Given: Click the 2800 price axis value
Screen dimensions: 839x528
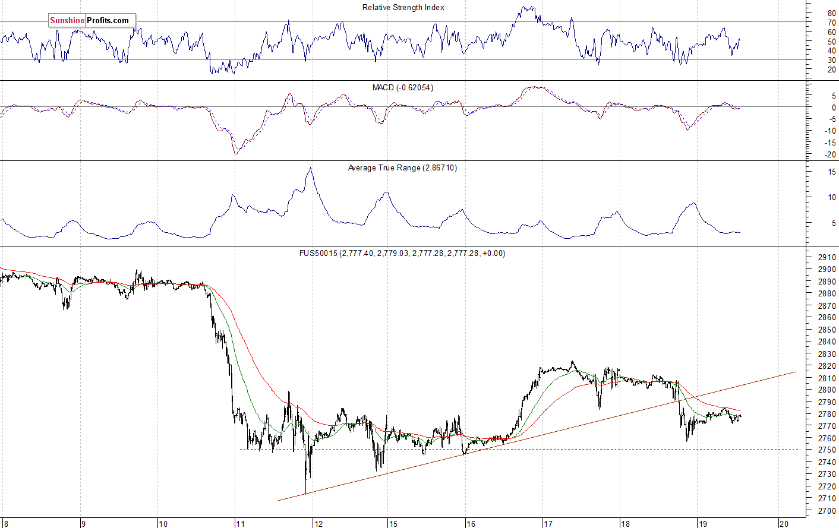Looking at the screenshot, I should [x=827, y=390].
